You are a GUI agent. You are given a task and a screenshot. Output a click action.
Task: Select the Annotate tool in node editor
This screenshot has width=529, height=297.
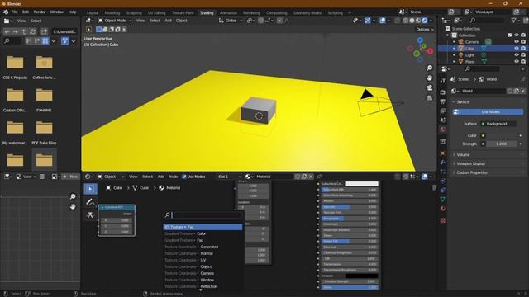[90, 202]
